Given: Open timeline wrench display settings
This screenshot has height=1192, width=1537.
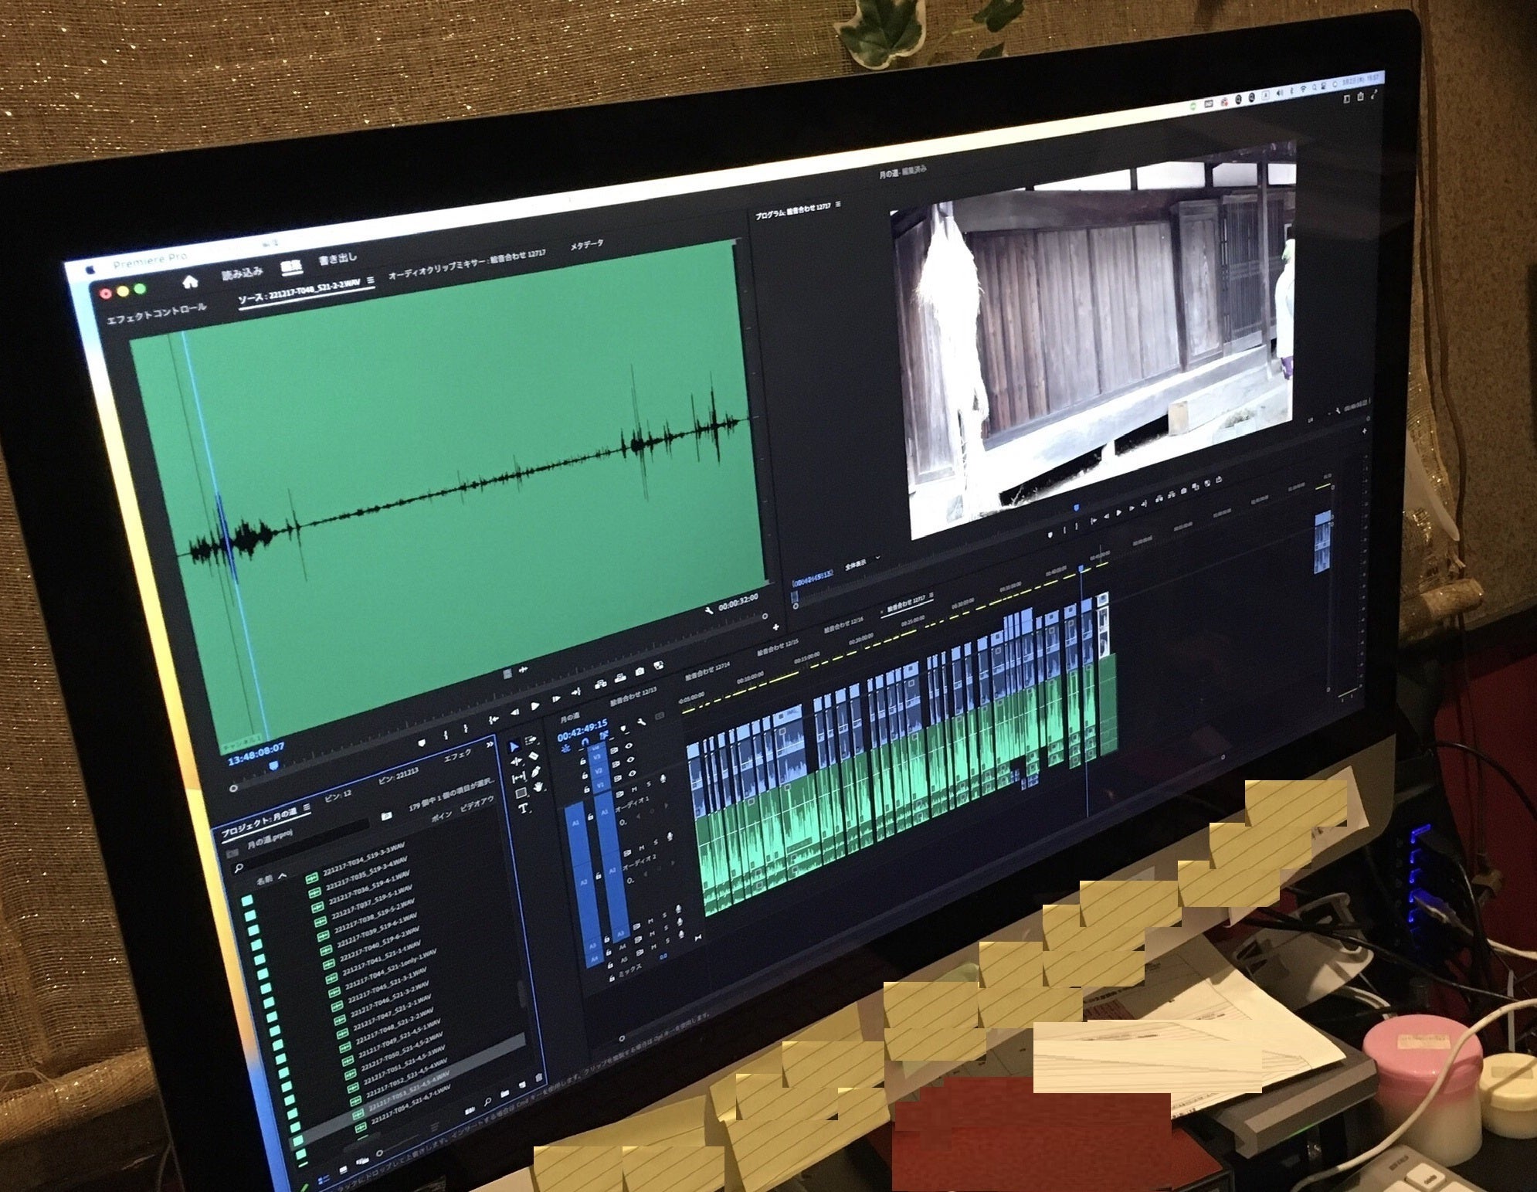Looking at the screenshot, I should (x=641, y=722).
